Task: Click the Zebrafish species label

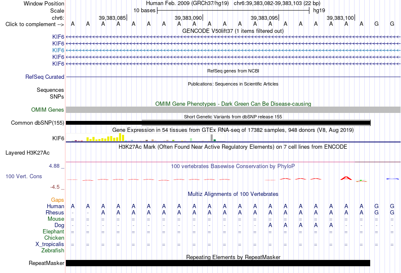Action: (53, 251)
